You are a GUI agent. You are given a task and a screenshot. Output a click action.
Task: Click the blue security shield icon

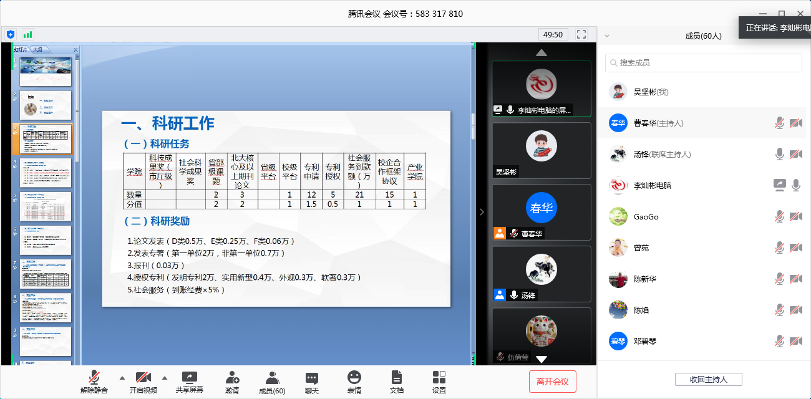point(11,34)
